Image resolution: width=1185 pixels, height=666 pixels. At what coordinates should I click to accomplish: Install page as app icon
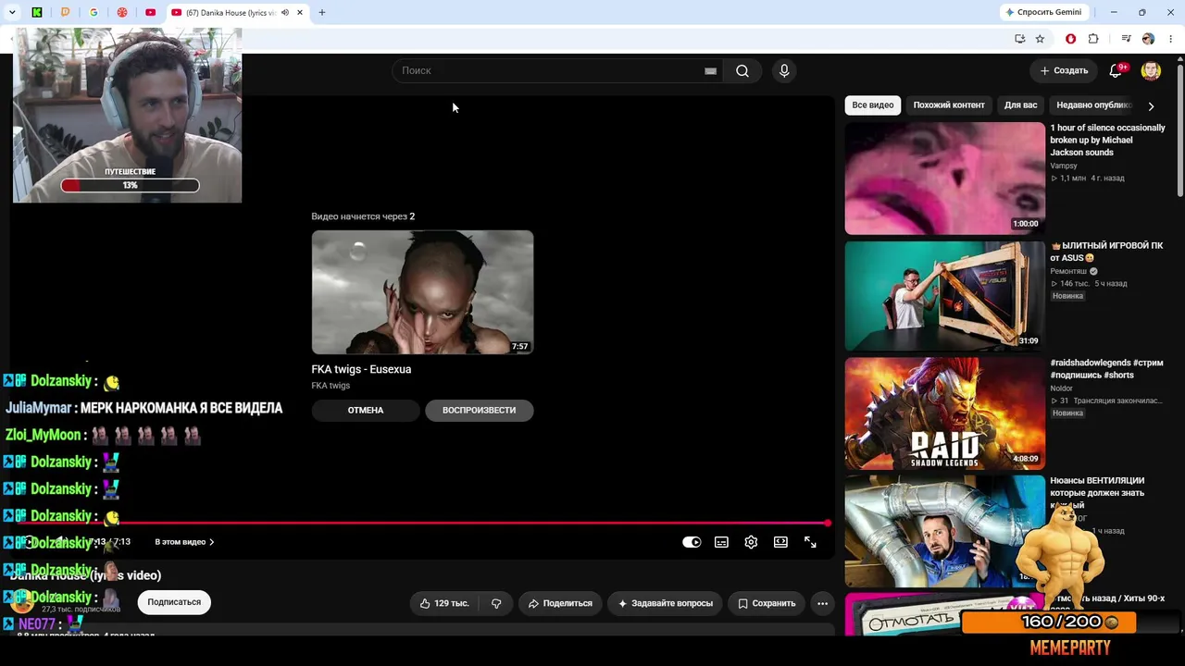1019,39
